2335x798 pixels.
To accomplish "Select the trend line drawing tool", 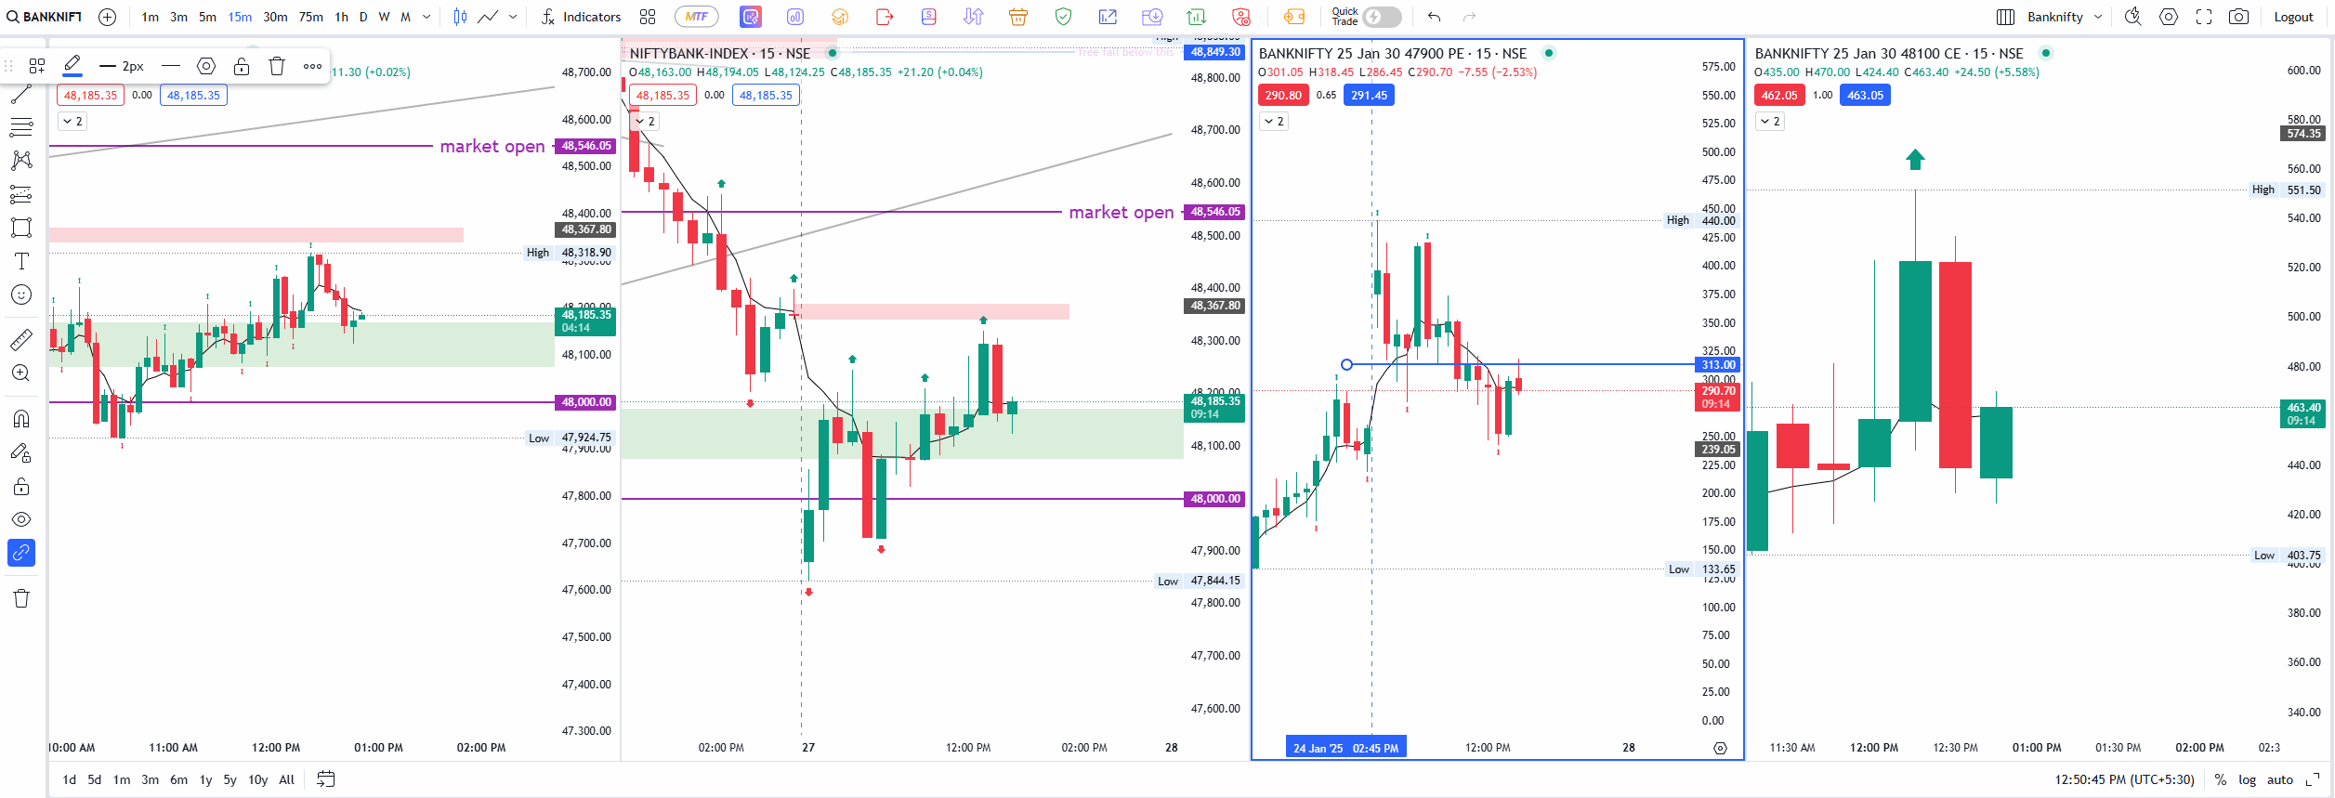I will point(21,94).
